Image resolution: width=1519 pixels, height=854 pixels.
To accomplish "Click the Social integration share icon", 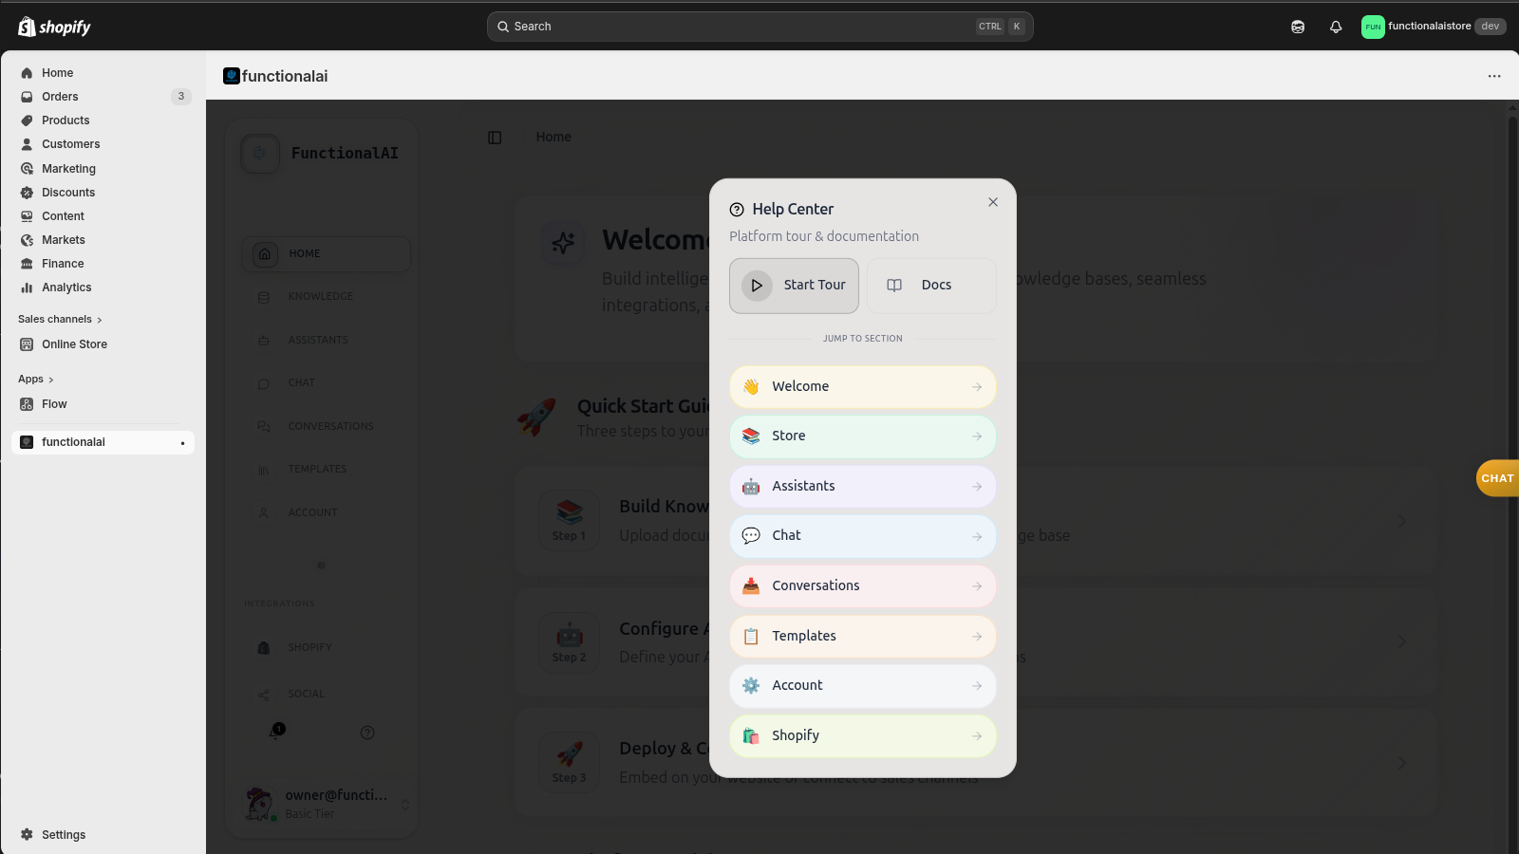I will coord(263,694).
